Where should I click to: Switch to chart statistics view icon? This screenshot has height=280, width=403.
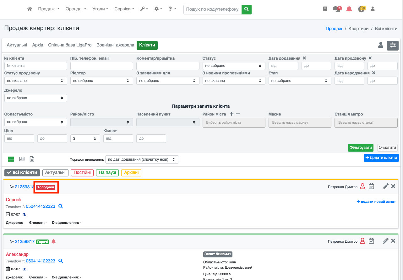click(x=22, y=159)
